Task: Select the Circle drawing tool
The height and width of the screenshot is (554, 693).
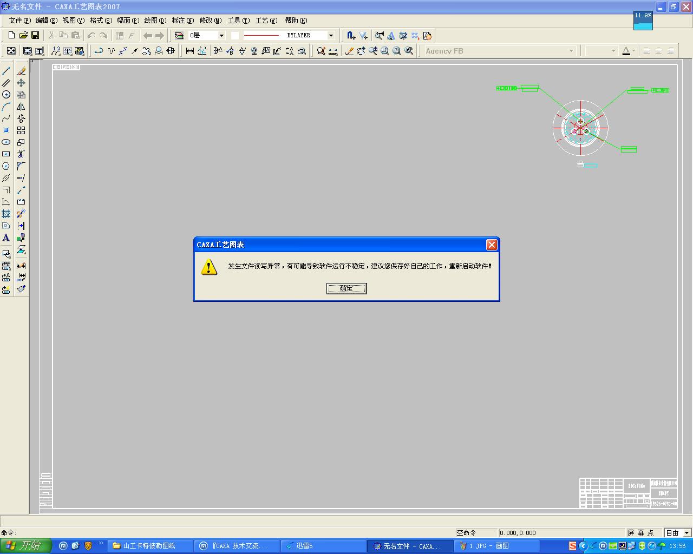Action: pyautogui.click(x=6, y=95)
